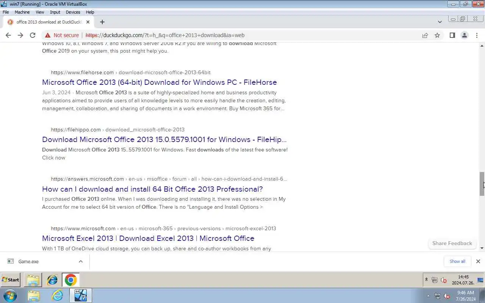Click the page vertical scrollbar thumb
Viewport: 485px width, 303px height.
tap(482, 184)
